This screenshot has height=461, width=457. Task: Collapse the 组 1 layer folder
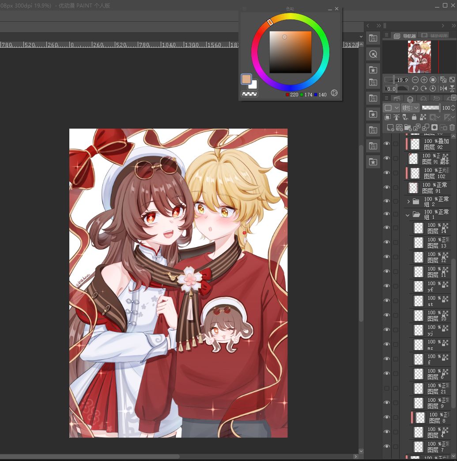tap(408, 215)
